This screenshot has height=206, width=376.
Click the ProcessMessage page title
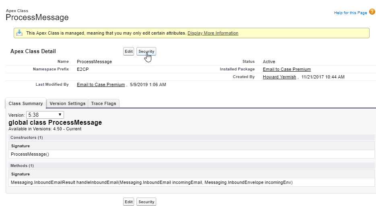pyautogui.click(x=37, y=17)
